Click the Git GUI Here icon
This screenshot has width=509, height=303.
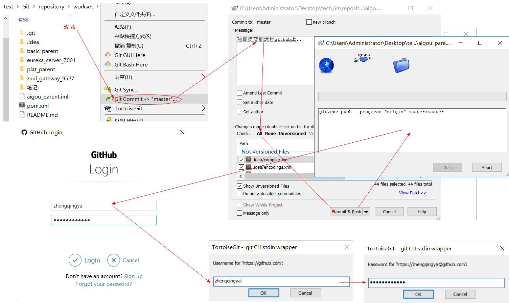[108, 55]
